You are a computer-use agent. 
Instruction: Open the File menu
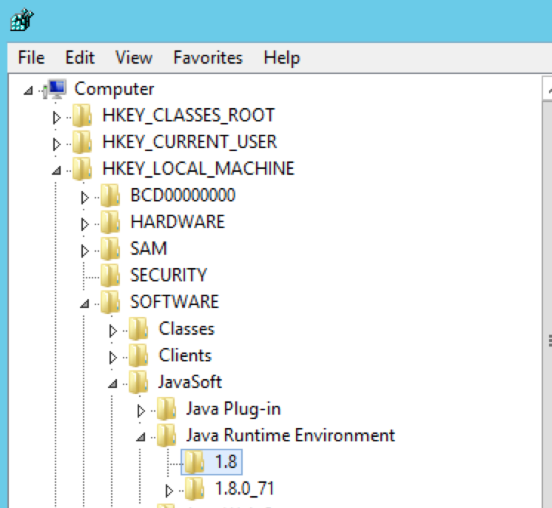click(31, 58)
